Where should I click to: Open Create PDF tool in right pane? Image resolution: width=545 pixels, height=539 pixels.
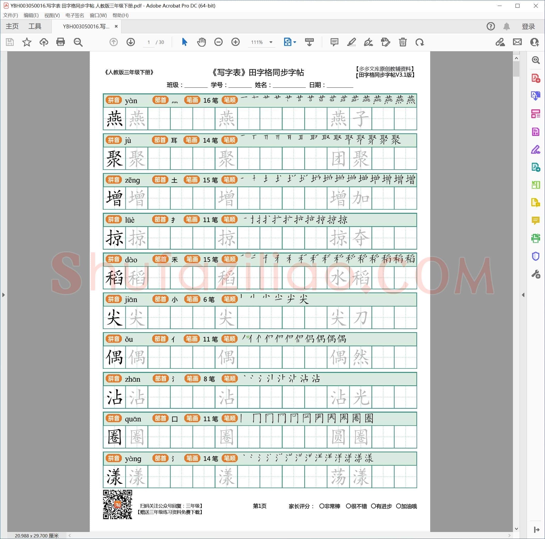click(535, 78)
